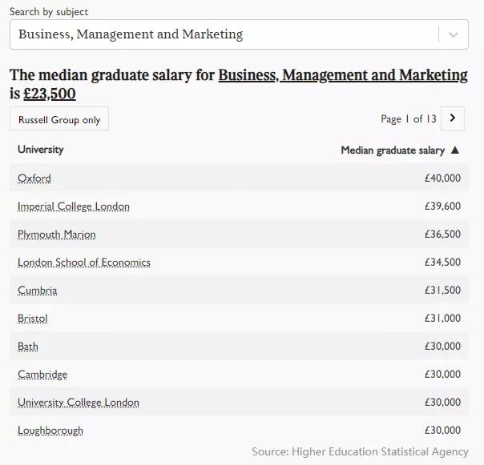Open the Loughborough university link
Image resolution: width=484 pixels, height=465 pixels.
50,431
